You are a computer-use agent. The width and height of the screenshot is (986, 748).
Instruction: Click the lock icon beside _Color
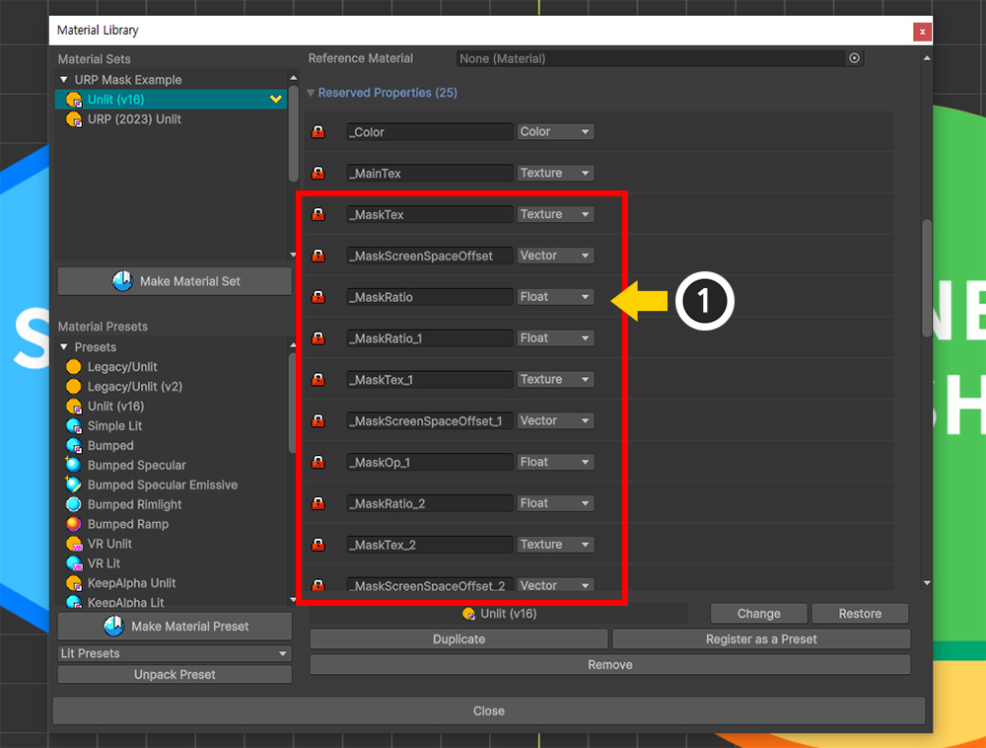[x=318, y=132]
